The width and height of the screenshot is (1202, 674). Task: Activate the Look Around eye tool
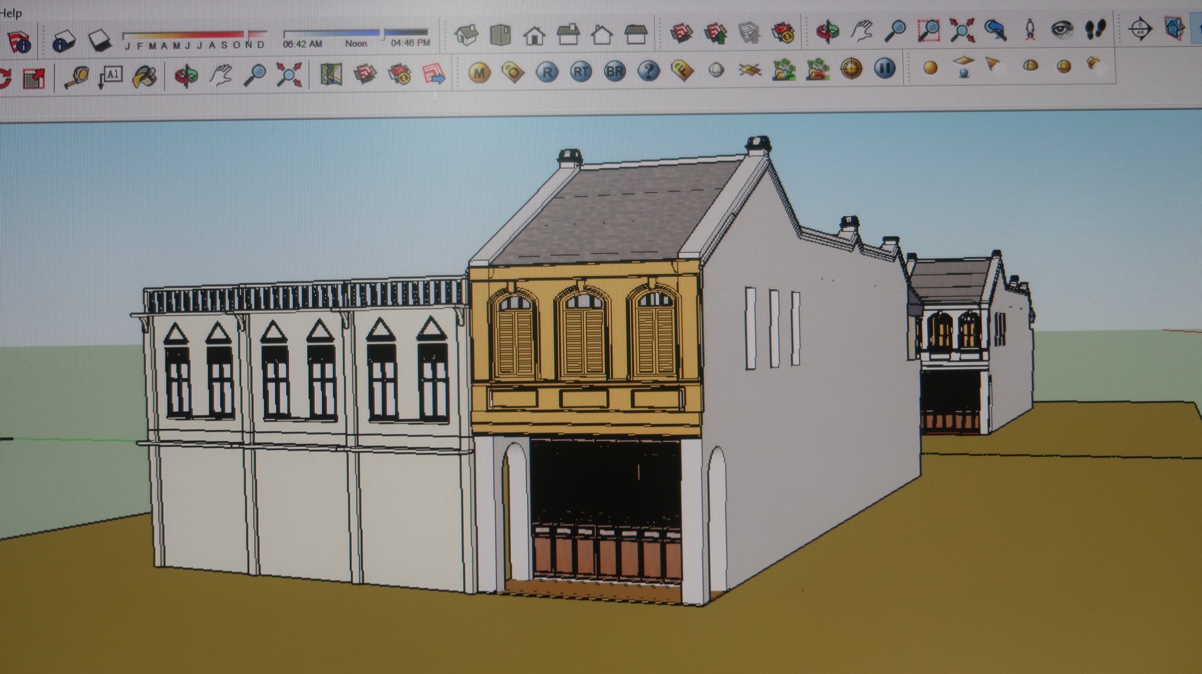point(1062,29)
